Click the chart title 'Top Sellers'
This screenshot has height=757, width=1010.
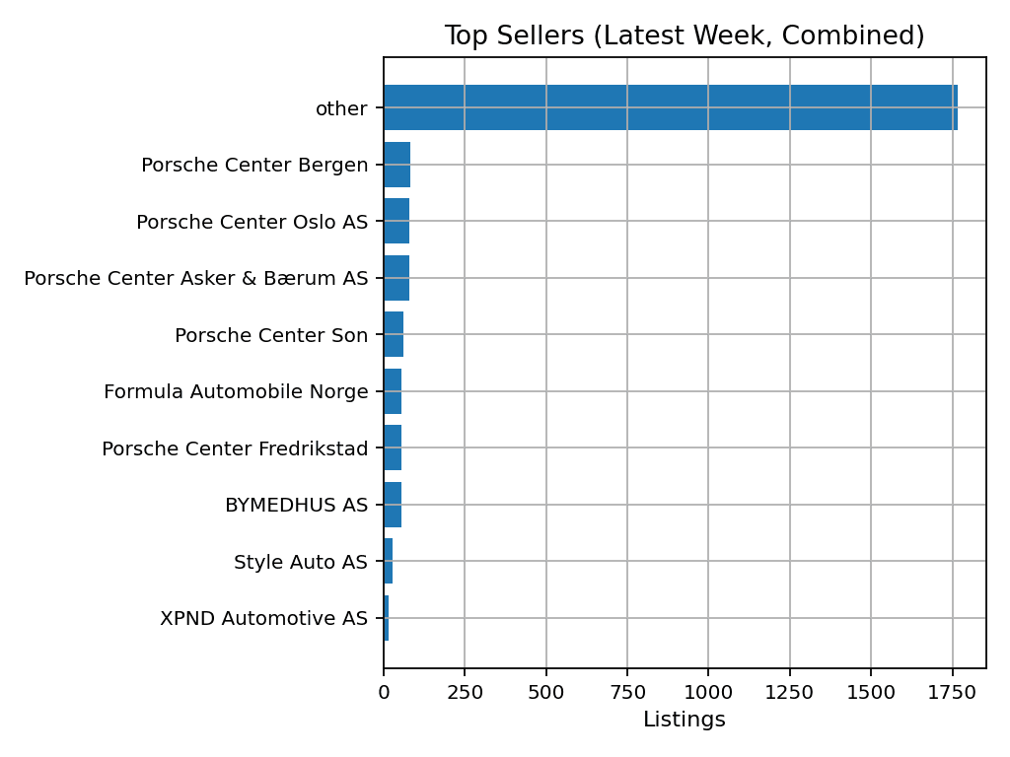point(685,36)
